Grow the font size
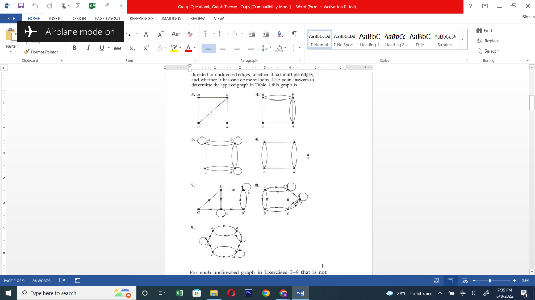The width and height of the screenshot is (535, 300). tap(146, 34)
